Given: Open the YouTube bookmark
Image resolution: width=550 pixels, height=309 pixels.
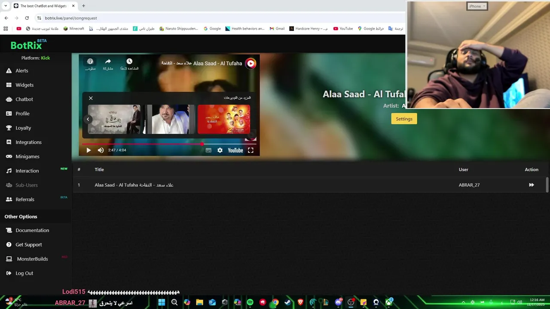Looking at the screenshot, I should click(x=343, y=29).
